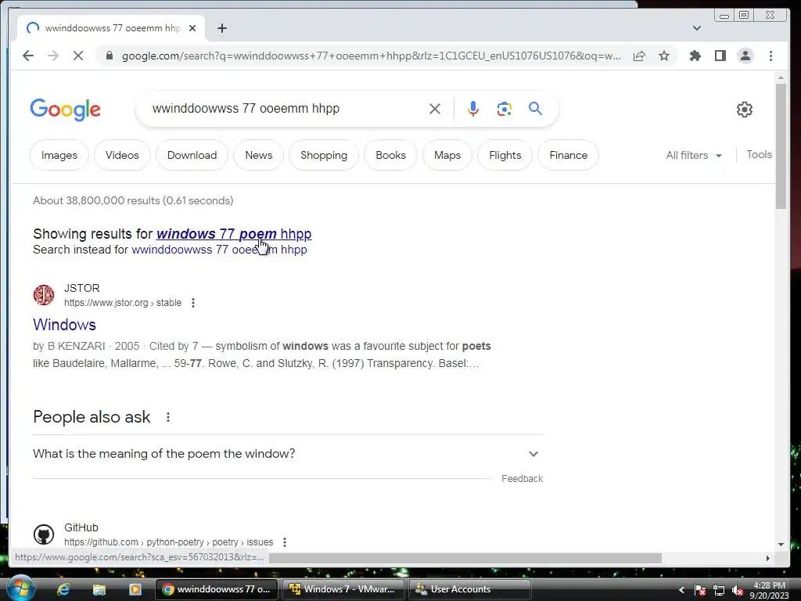Viewport: 801px width, 601px height.
Task: Open Flights results
Action: pos(505,156)
